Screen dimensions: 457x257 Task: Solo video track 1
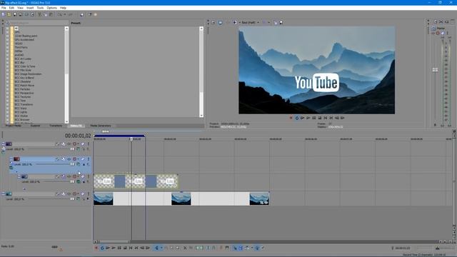(89, 144)
